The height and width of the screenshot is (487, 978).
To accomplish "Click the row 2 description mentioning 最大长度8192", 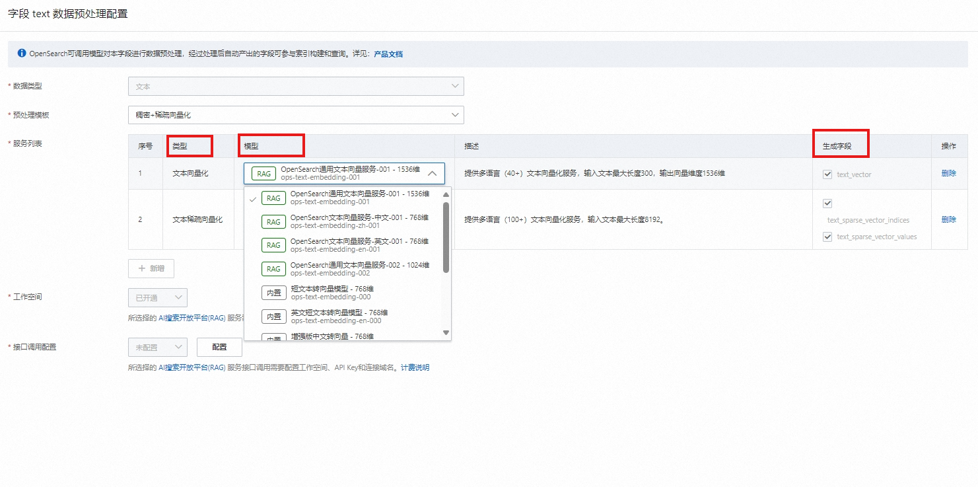I will [564, 219].
